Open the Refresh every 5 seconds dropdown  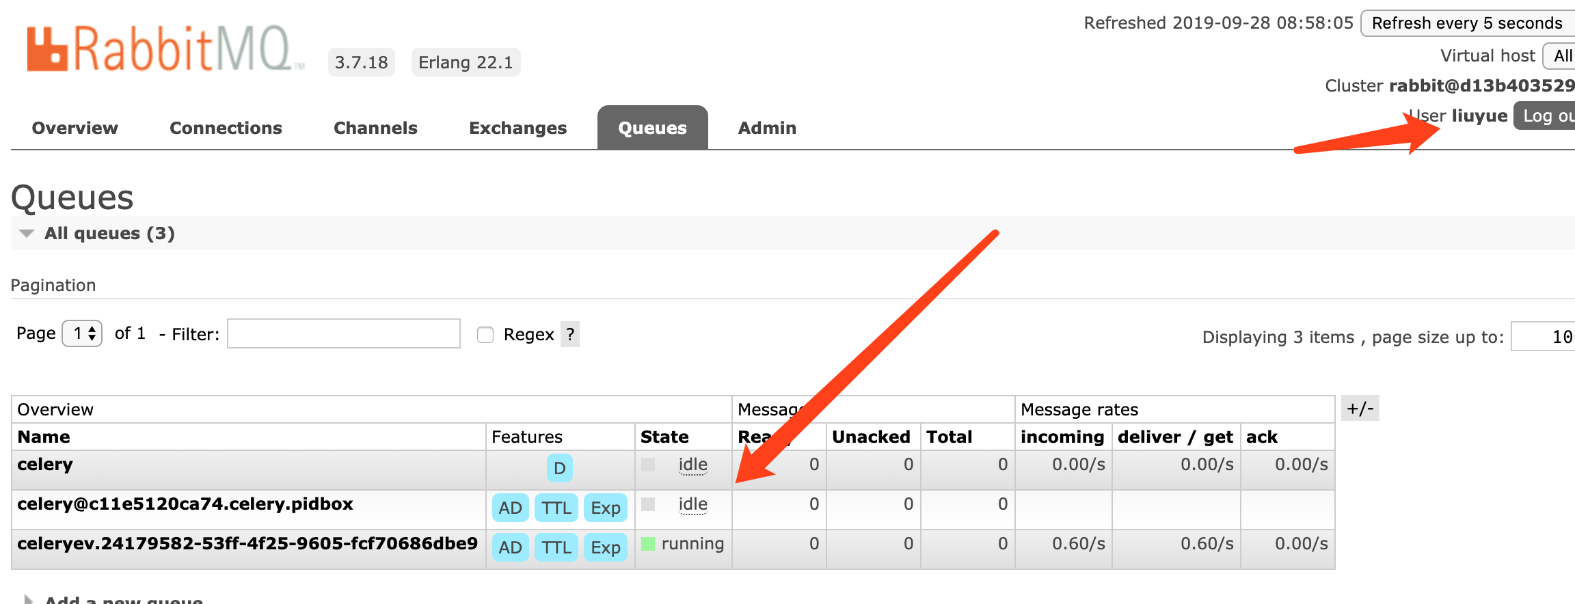[x=1468, y=23]
